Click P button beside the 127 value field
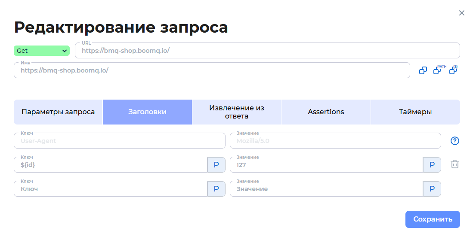Viewport: 473px width, 240px height. click(x=432, y=165)
